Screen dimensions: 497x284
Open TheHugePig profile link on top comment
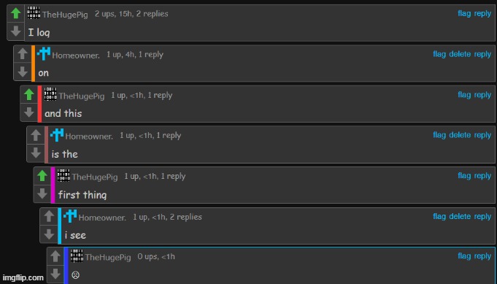[65, 15]
